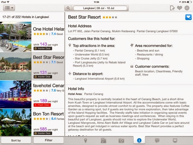This screenshot has height=145, width=193.
Task: Tap the quote icon beside Customer comments
Action: pos(132,66)
